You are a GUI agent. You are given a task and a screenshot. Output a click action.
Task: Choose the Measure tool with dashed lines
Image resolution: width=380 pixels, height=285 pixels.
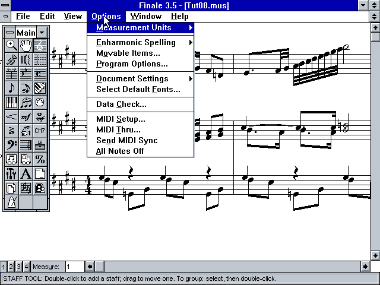point(40,59)
